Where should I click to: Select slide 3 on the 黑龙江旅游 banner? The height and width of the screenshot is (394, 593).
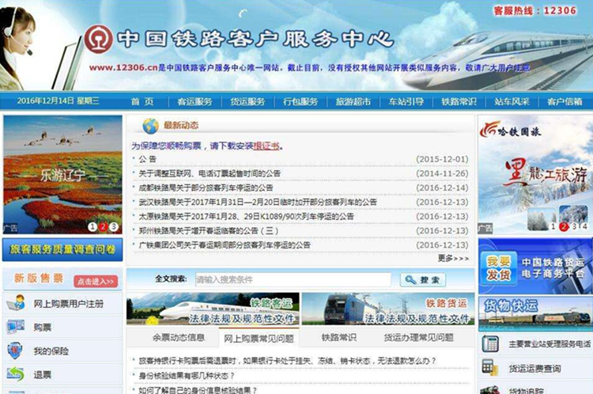[x=574, y=226]
